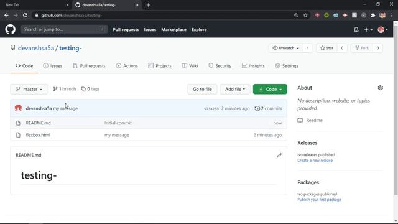The width and height of the screenshot is (398, 224).
Task: Close the devanshsa5a/testing- tab
Action: 137,5
